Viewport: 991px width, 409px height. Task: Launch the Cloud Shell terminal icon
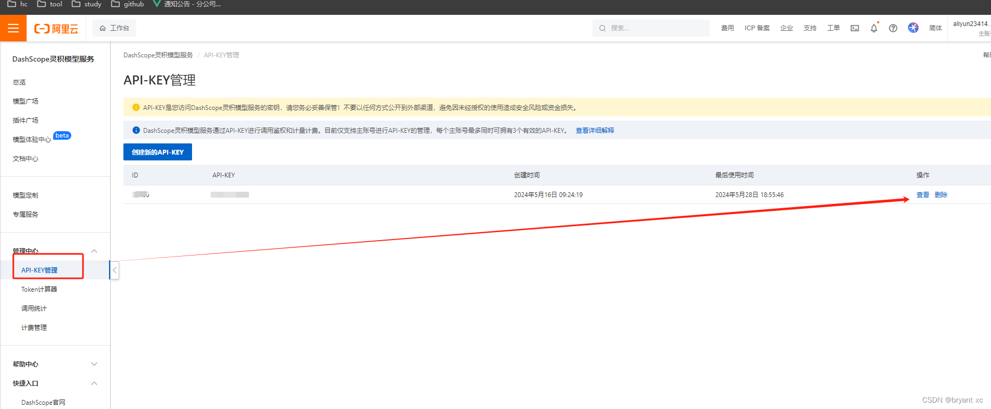855,28
